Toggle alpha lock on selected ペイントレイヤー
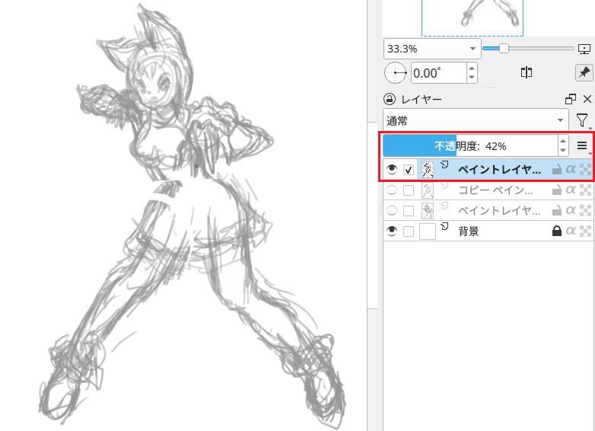This screenshot has width=595, height=431. tap(570, 169)
